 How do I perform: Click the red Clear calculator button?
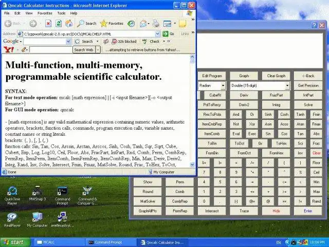coord(317,153)
